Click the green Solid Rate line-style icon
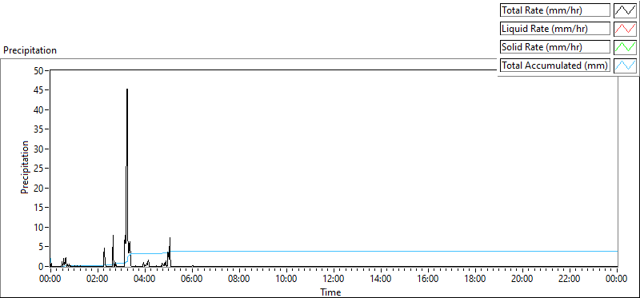Screen dimensions: 640x298 (x=626, y=46)
